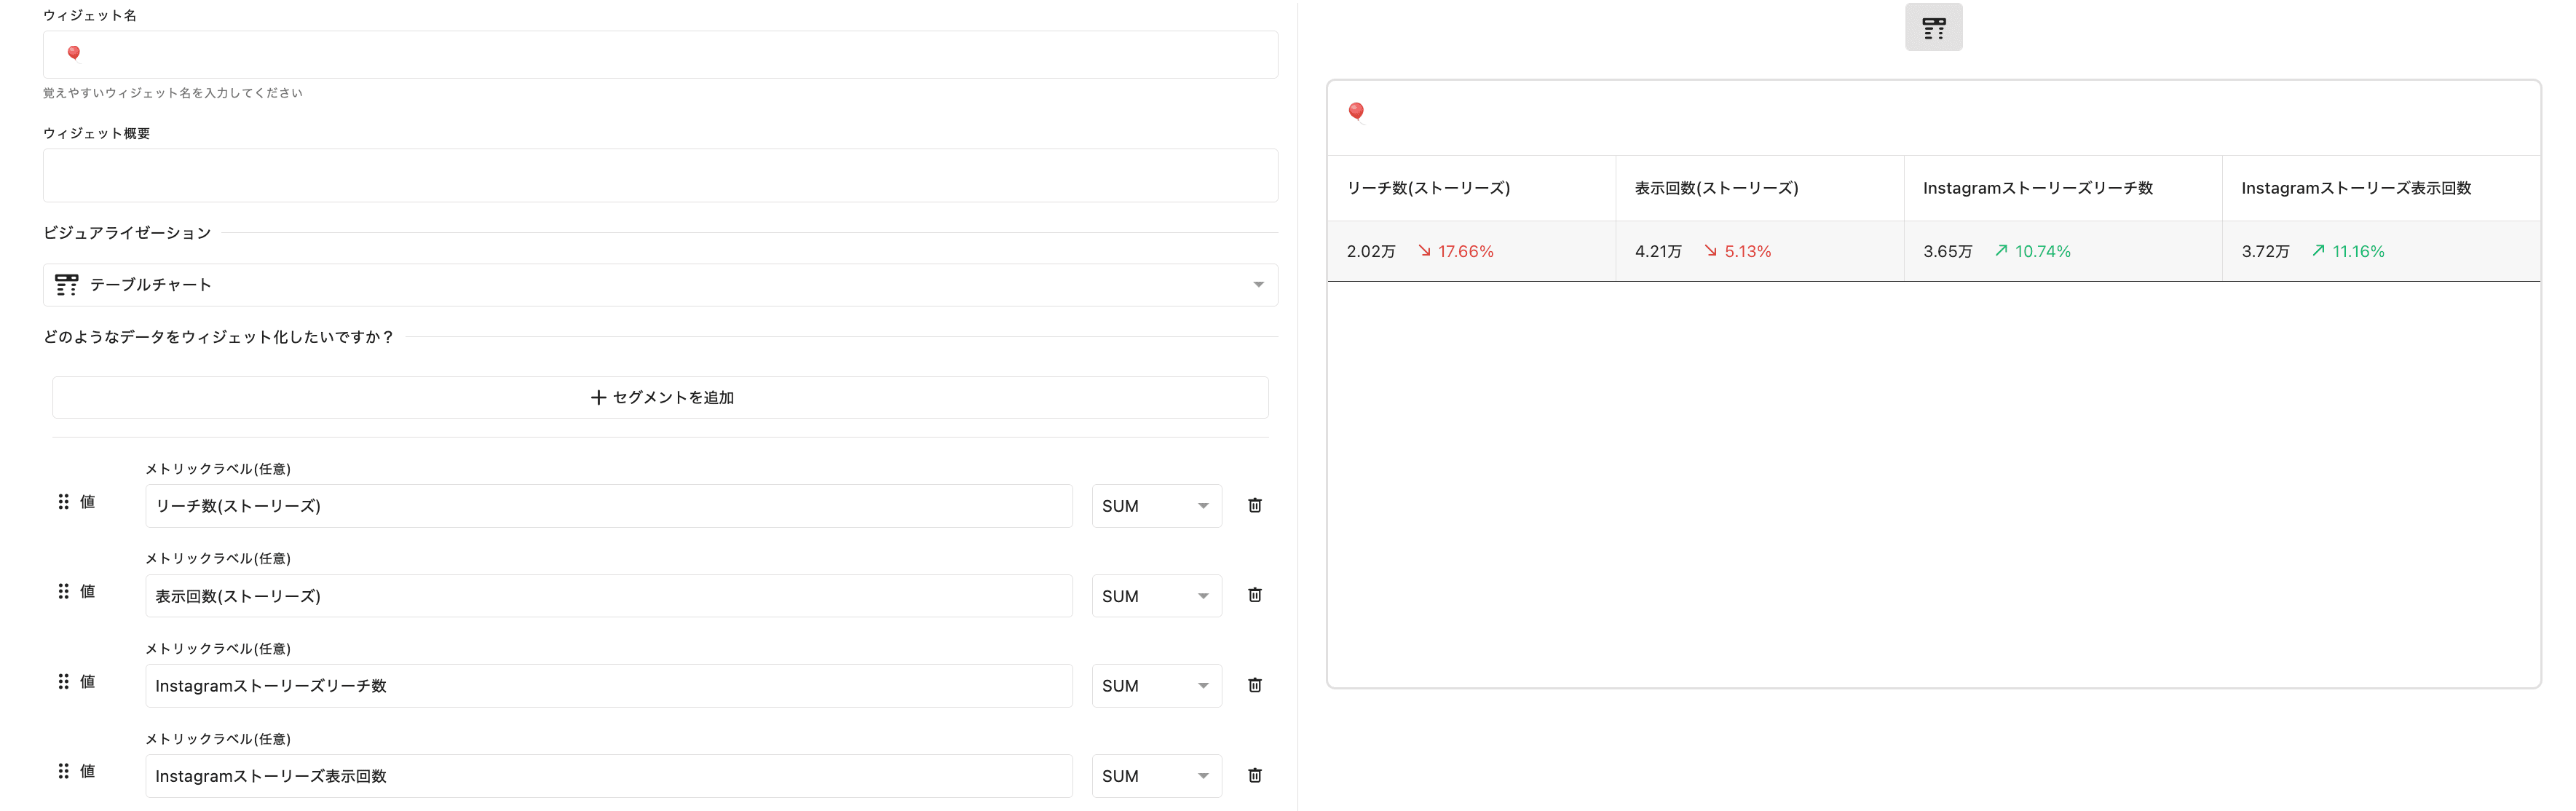Screen dimensions: 2576x811
Task: Click into the ウィジェット概要 input field
Action: coord(660,175)
